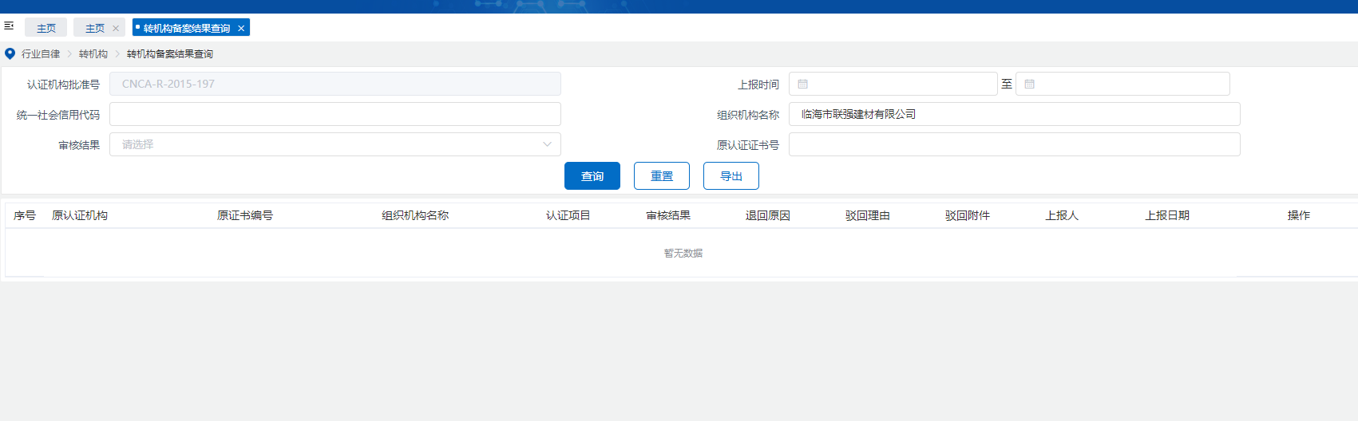Click 转机构备案结果查询 breadcrumb text
Image resolution: width=1358 pixels, height=421 pixels.
(170, 53)
